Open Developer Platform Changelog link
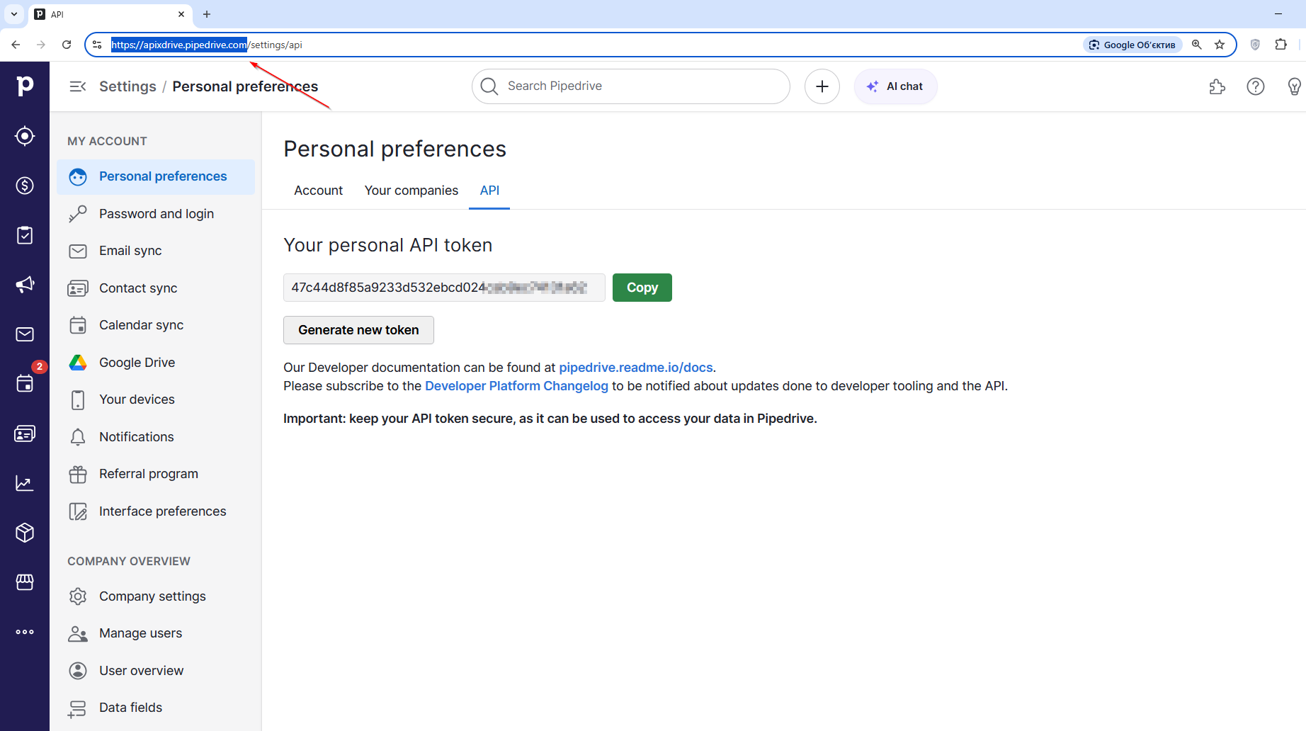This screenshot has height=731, width=1306. 516,386
